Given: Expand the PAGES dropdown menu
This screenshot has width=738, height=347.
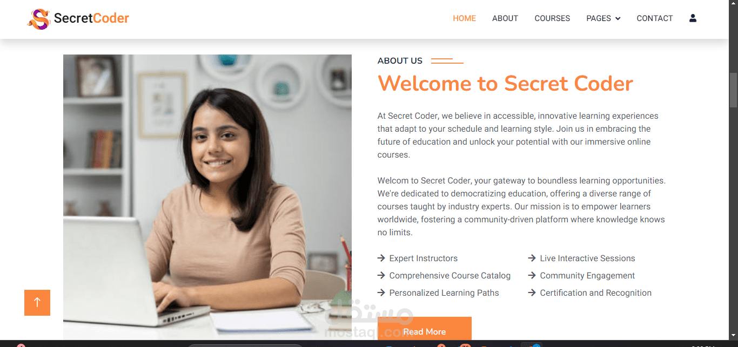Looking at the screenshot, I should click(603, 18).
